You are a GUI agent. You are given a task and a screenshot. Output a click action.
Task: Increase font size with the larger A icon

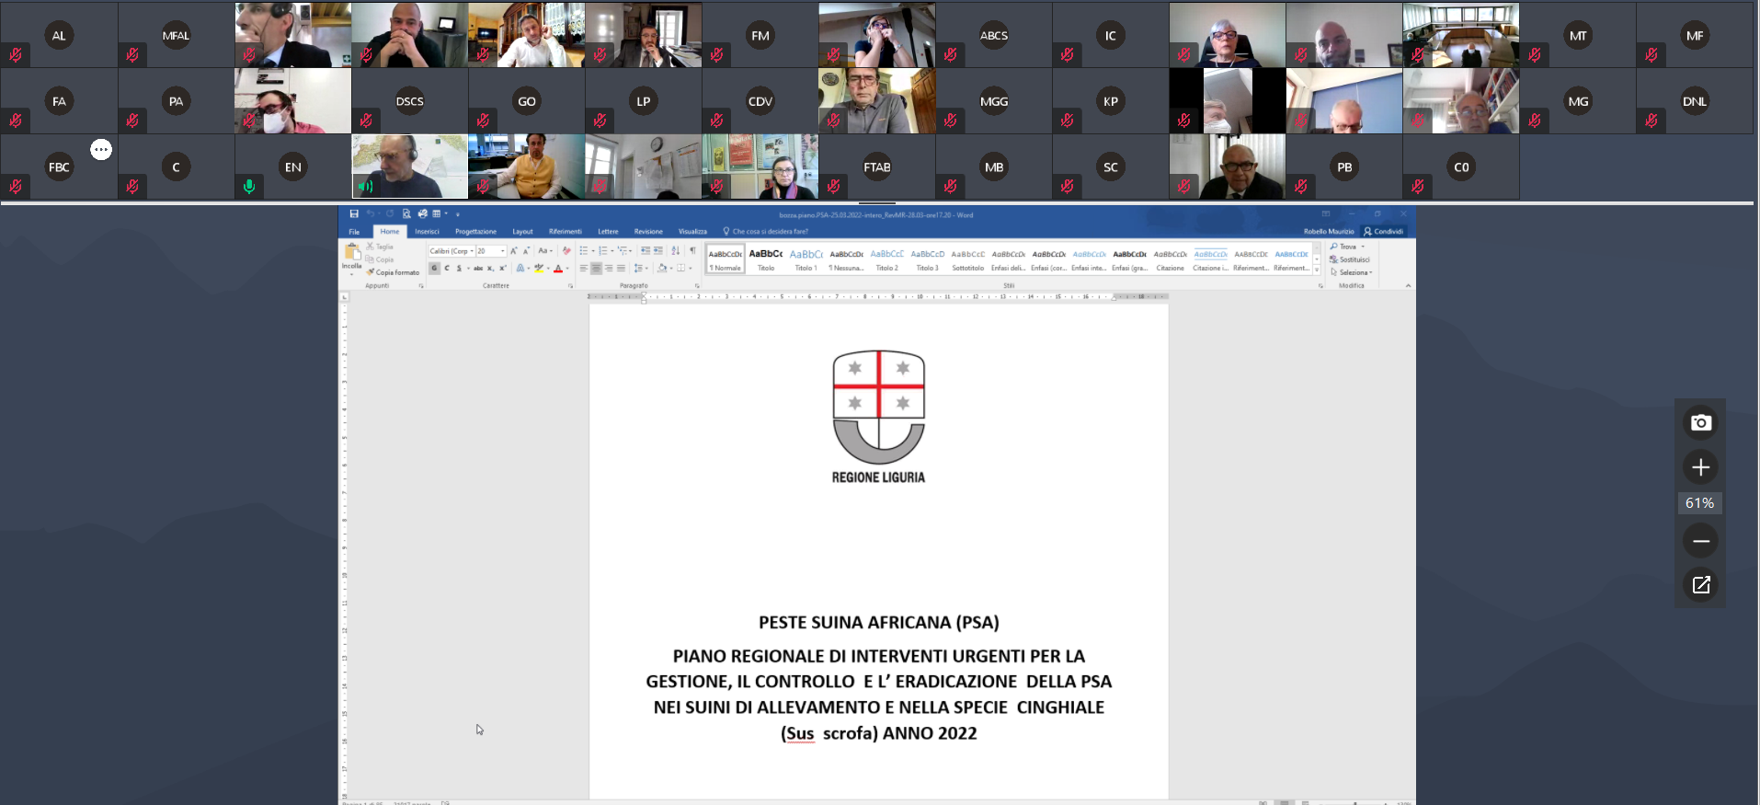[x=514, y=251]
